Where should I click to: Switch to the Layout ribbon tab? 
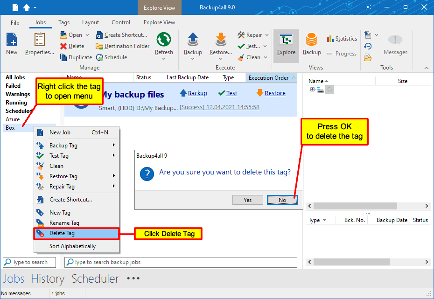90,22
